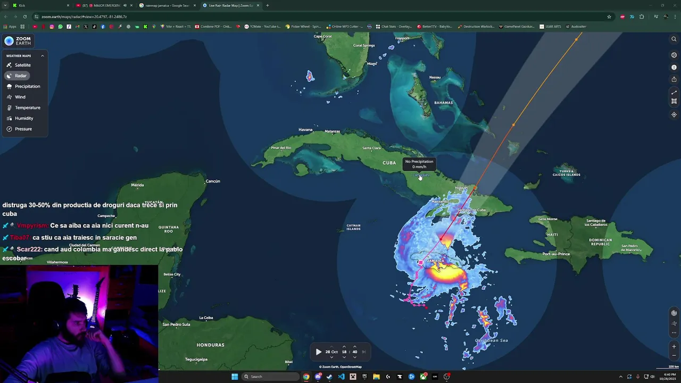
Task: Skip to latest time button
Action: point(364,352)
